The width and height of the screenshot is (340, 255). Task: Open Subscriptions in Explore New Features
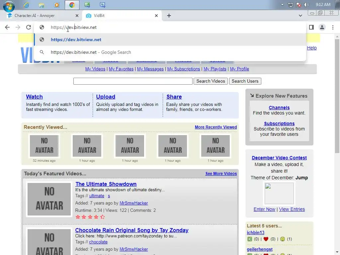click(279, 124)
